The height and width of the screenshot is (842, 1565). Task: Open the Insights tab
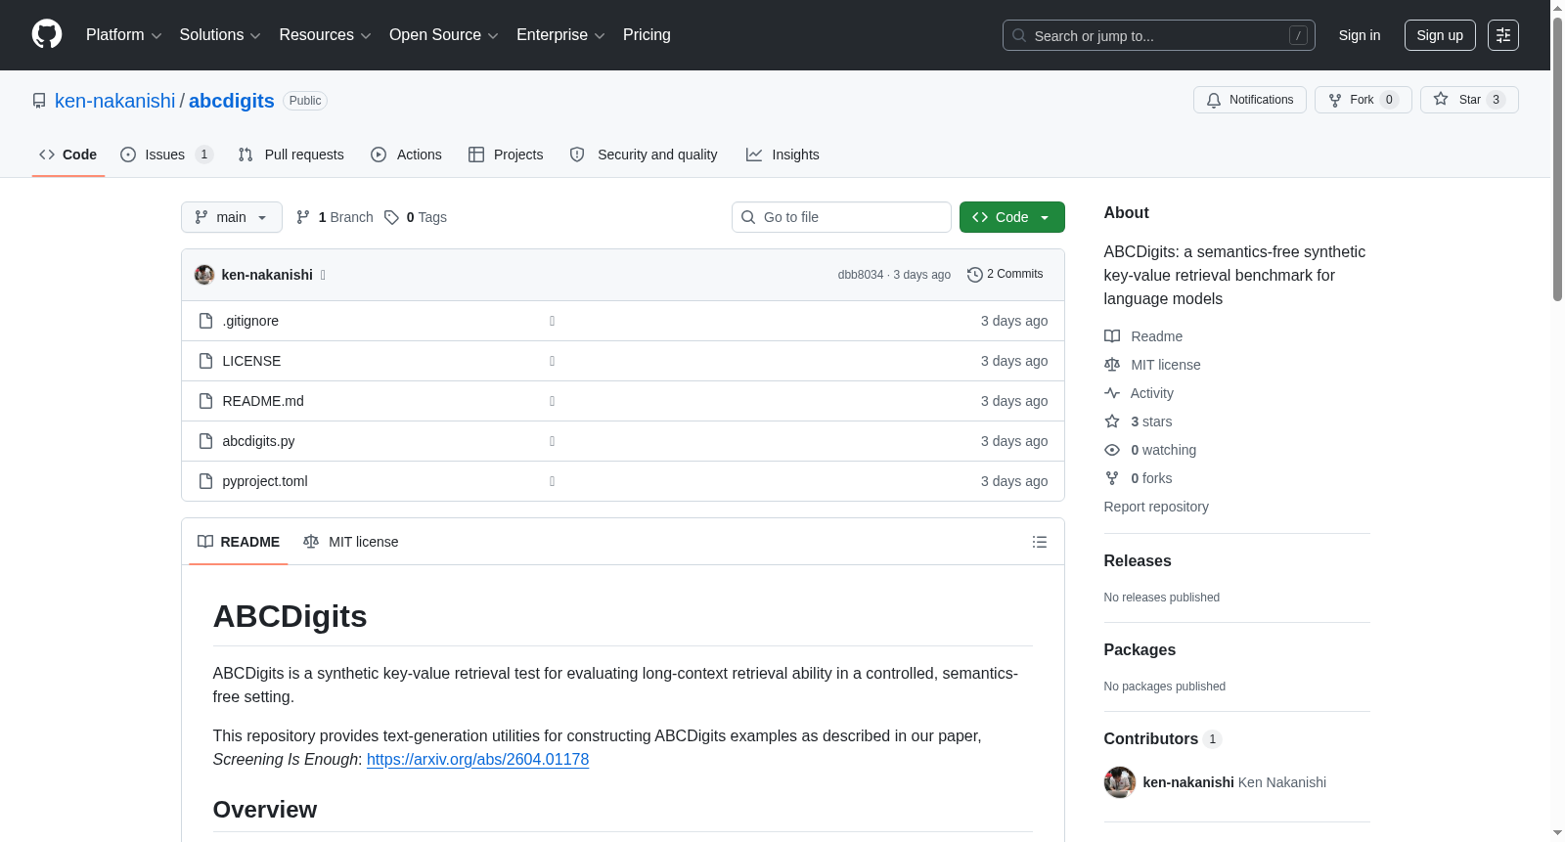782,155
